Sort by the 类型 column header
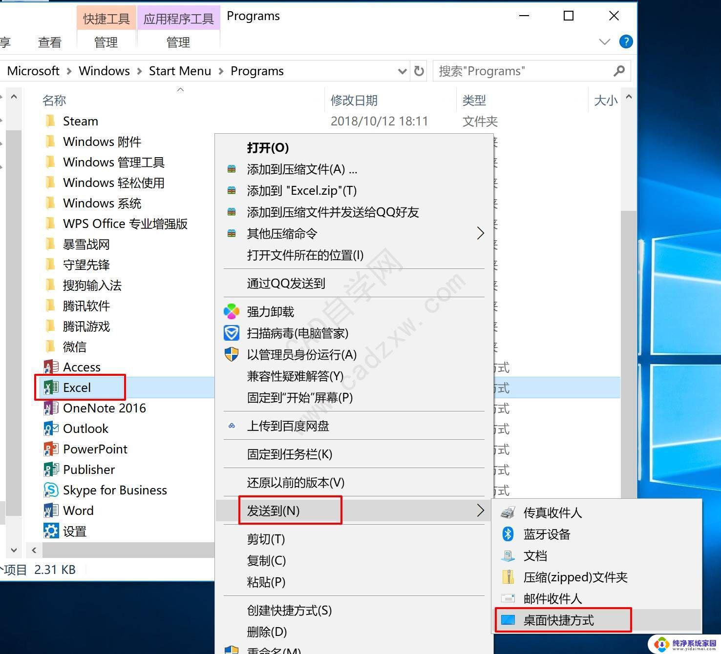This screenshot has height=654, width=721. pos(474,101)
